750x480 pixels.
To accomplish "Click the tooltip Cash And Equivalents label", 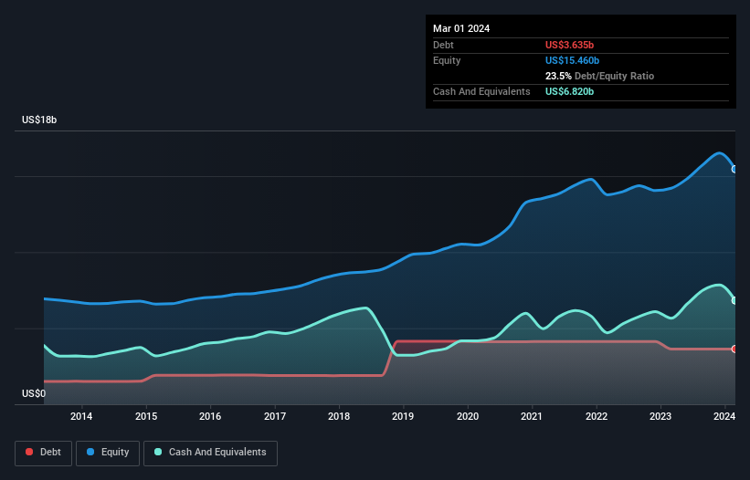I will 481,91.
